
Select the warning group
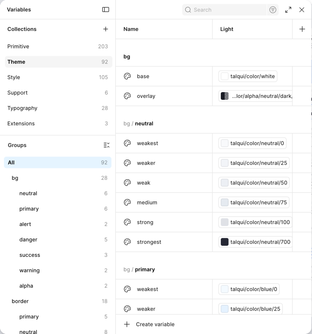pyautogui.click(x=57, y=270)
